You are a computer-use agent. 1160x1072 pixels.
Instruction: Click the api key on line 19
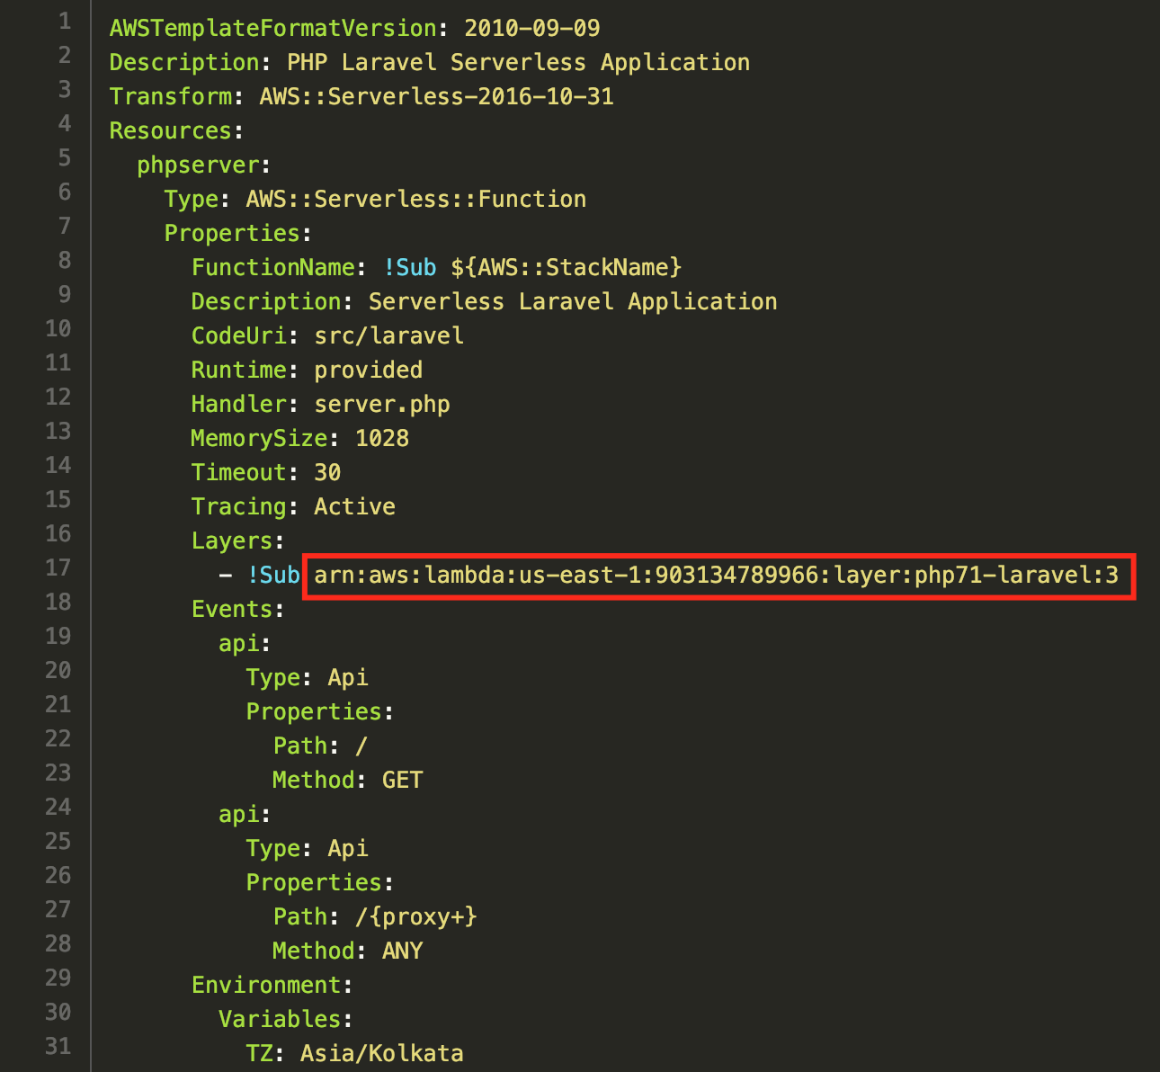pos(239,643)
